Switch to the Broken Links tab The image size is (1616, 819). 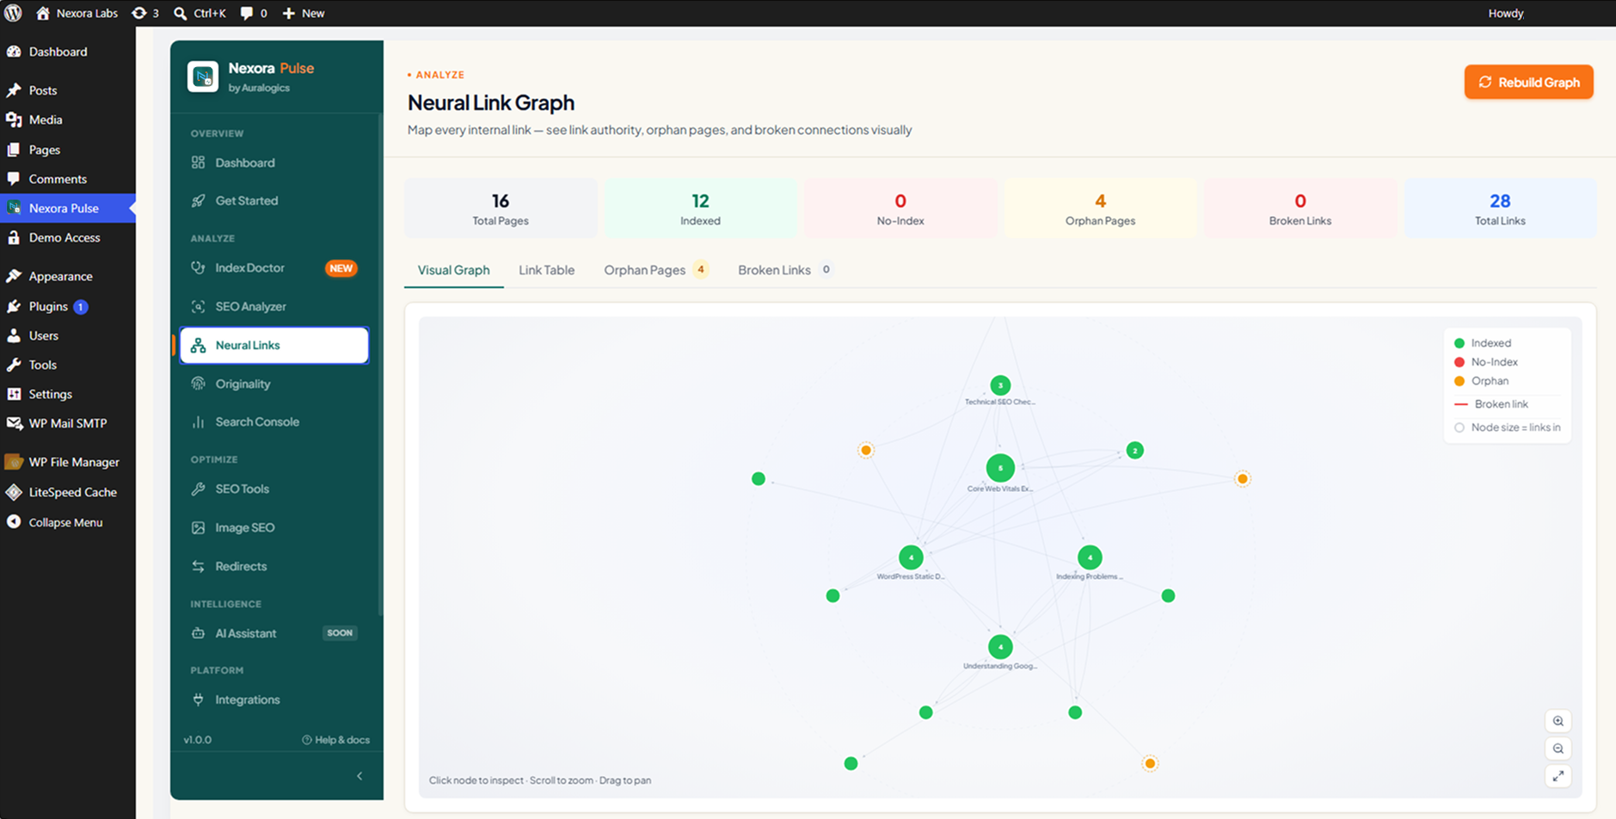(x=784, y=270)
